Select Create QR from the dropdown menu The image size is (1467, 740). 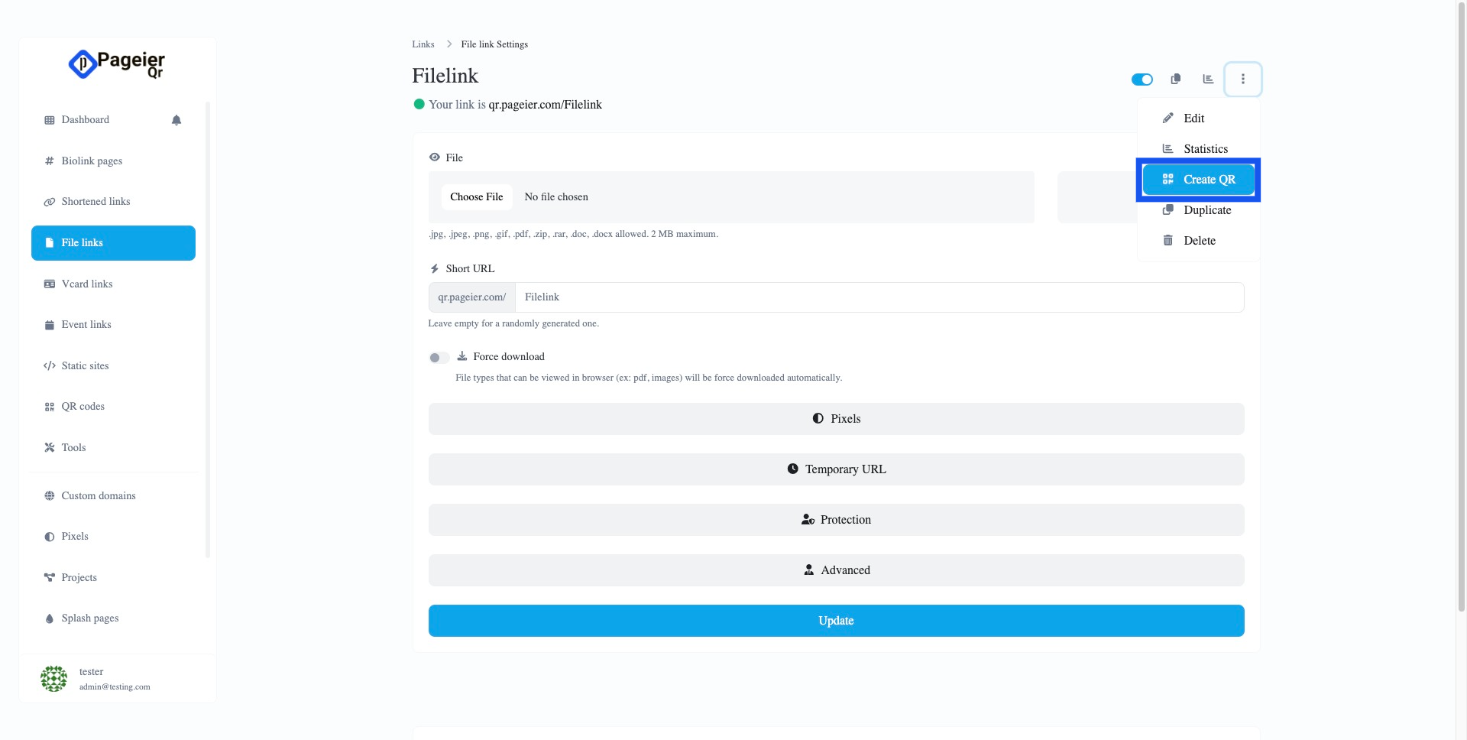[1198, 180]
